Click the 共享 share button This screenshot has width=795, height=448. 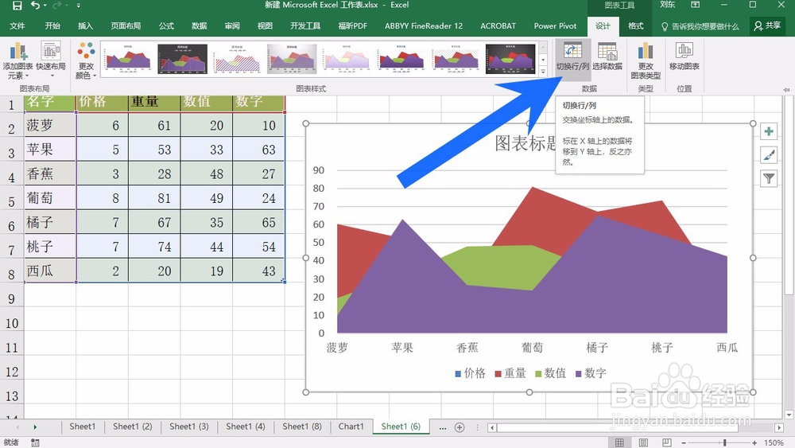[x=767, y=26]
